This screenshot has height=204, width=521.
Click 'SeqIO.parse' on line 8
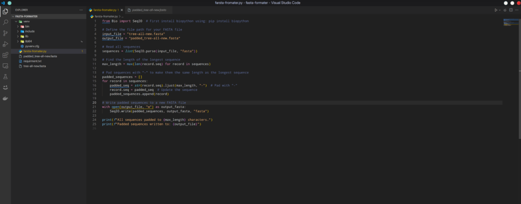pos(144,51)
